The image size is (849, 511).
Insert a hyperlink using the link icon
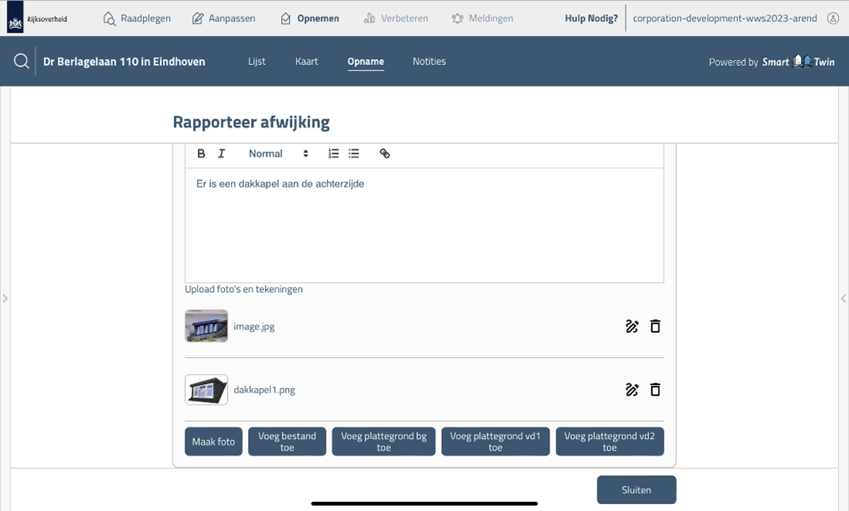(385, 153)
